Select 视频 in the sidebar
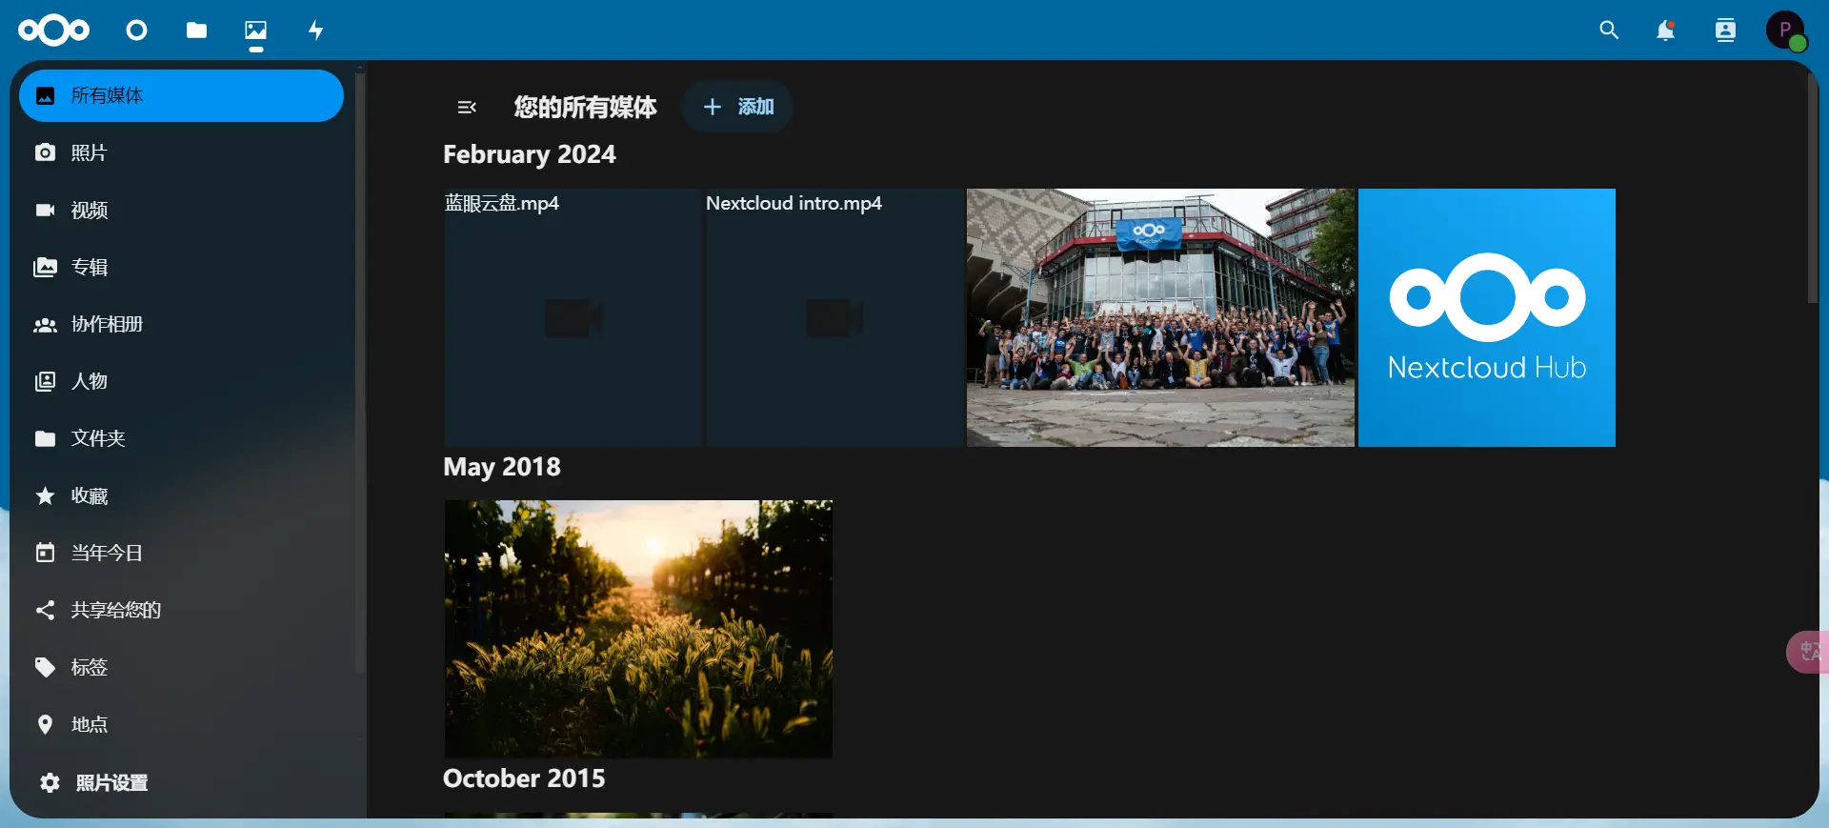1829x828 pixels. 181,210
